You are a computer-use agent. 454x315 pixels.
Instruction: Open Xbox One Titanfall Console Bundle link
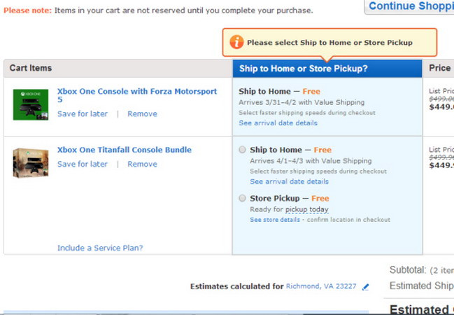[125, 150]
